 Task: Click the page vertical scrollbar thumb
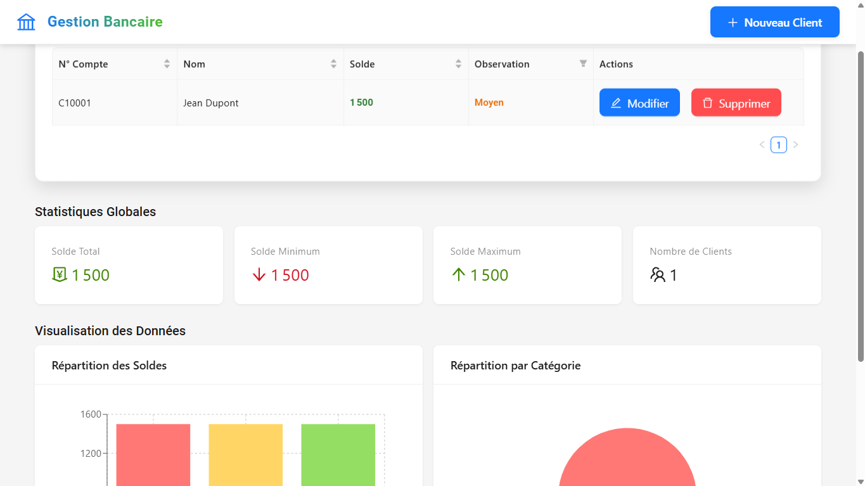pyautogui.click(x=861, y=206)
